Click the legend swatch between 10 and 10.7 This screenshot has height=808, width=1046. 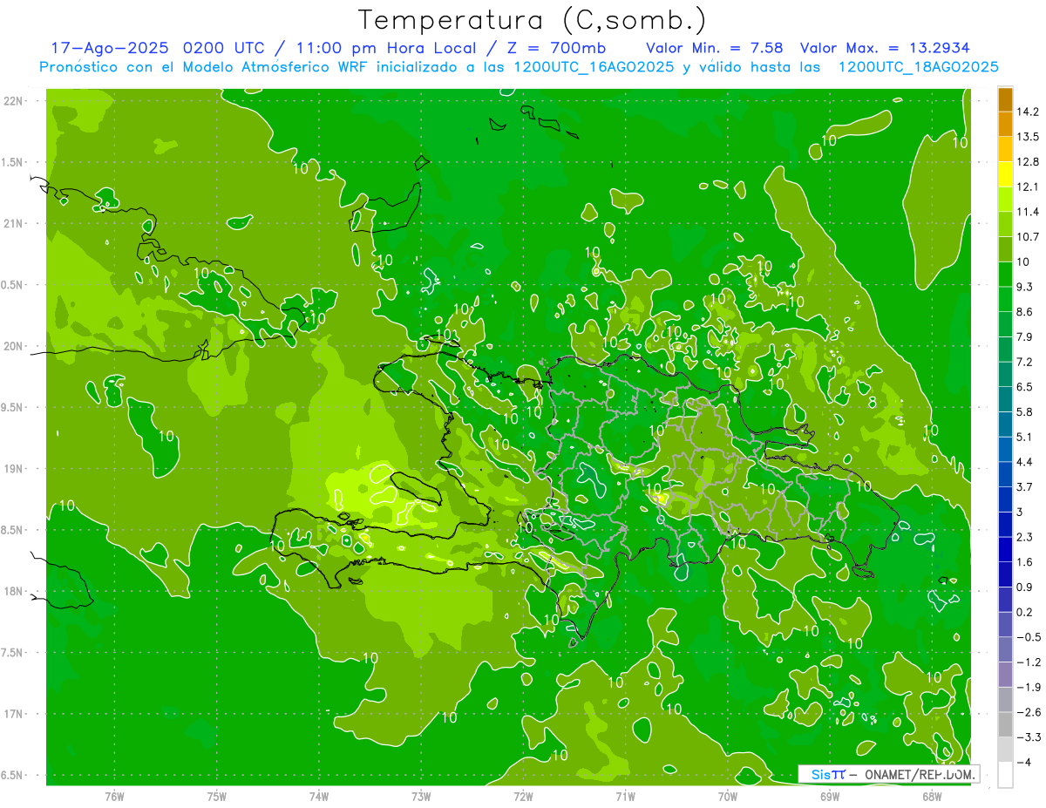1005,248
